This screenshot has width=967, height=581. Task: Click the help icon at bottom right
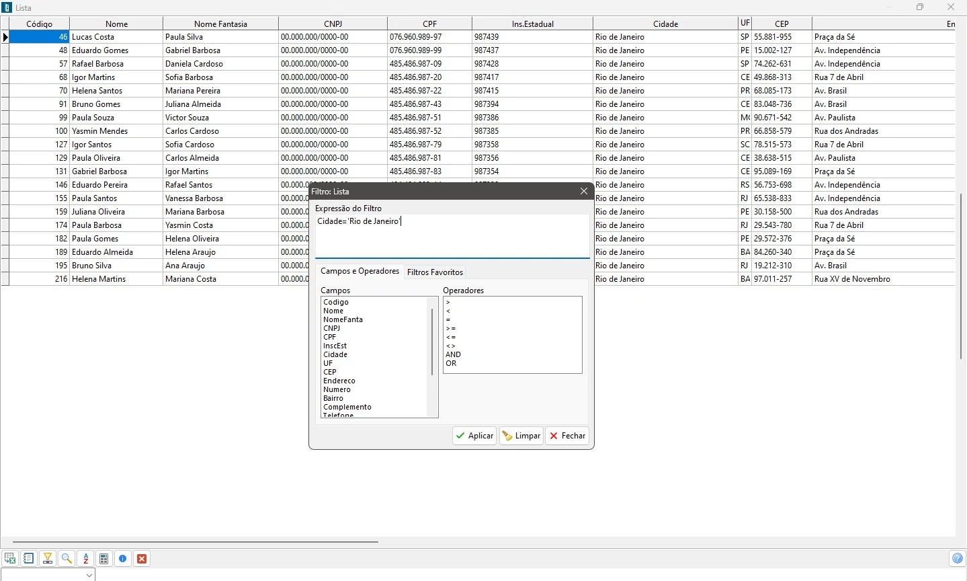point(958,559)
